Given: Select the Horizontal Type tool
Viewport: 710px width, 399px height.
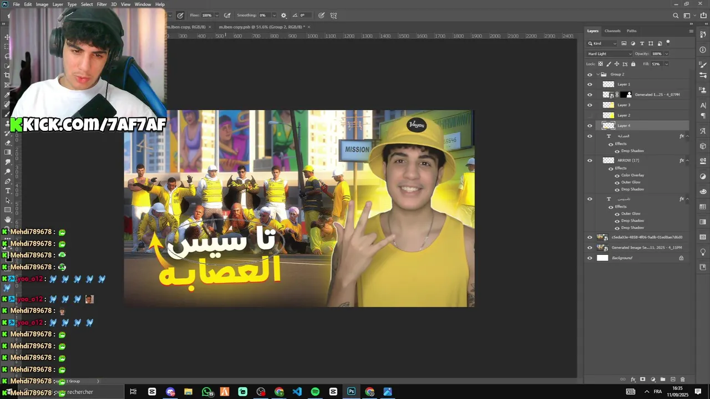Looking at the screenshot, I should [7, 191].
